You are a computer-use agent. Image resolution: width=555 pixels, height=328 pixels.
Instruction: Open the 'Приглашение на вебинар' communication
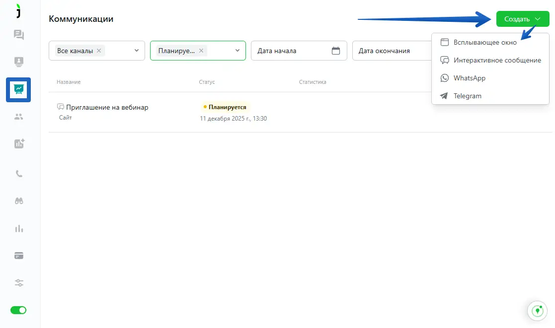pos(107,107)
